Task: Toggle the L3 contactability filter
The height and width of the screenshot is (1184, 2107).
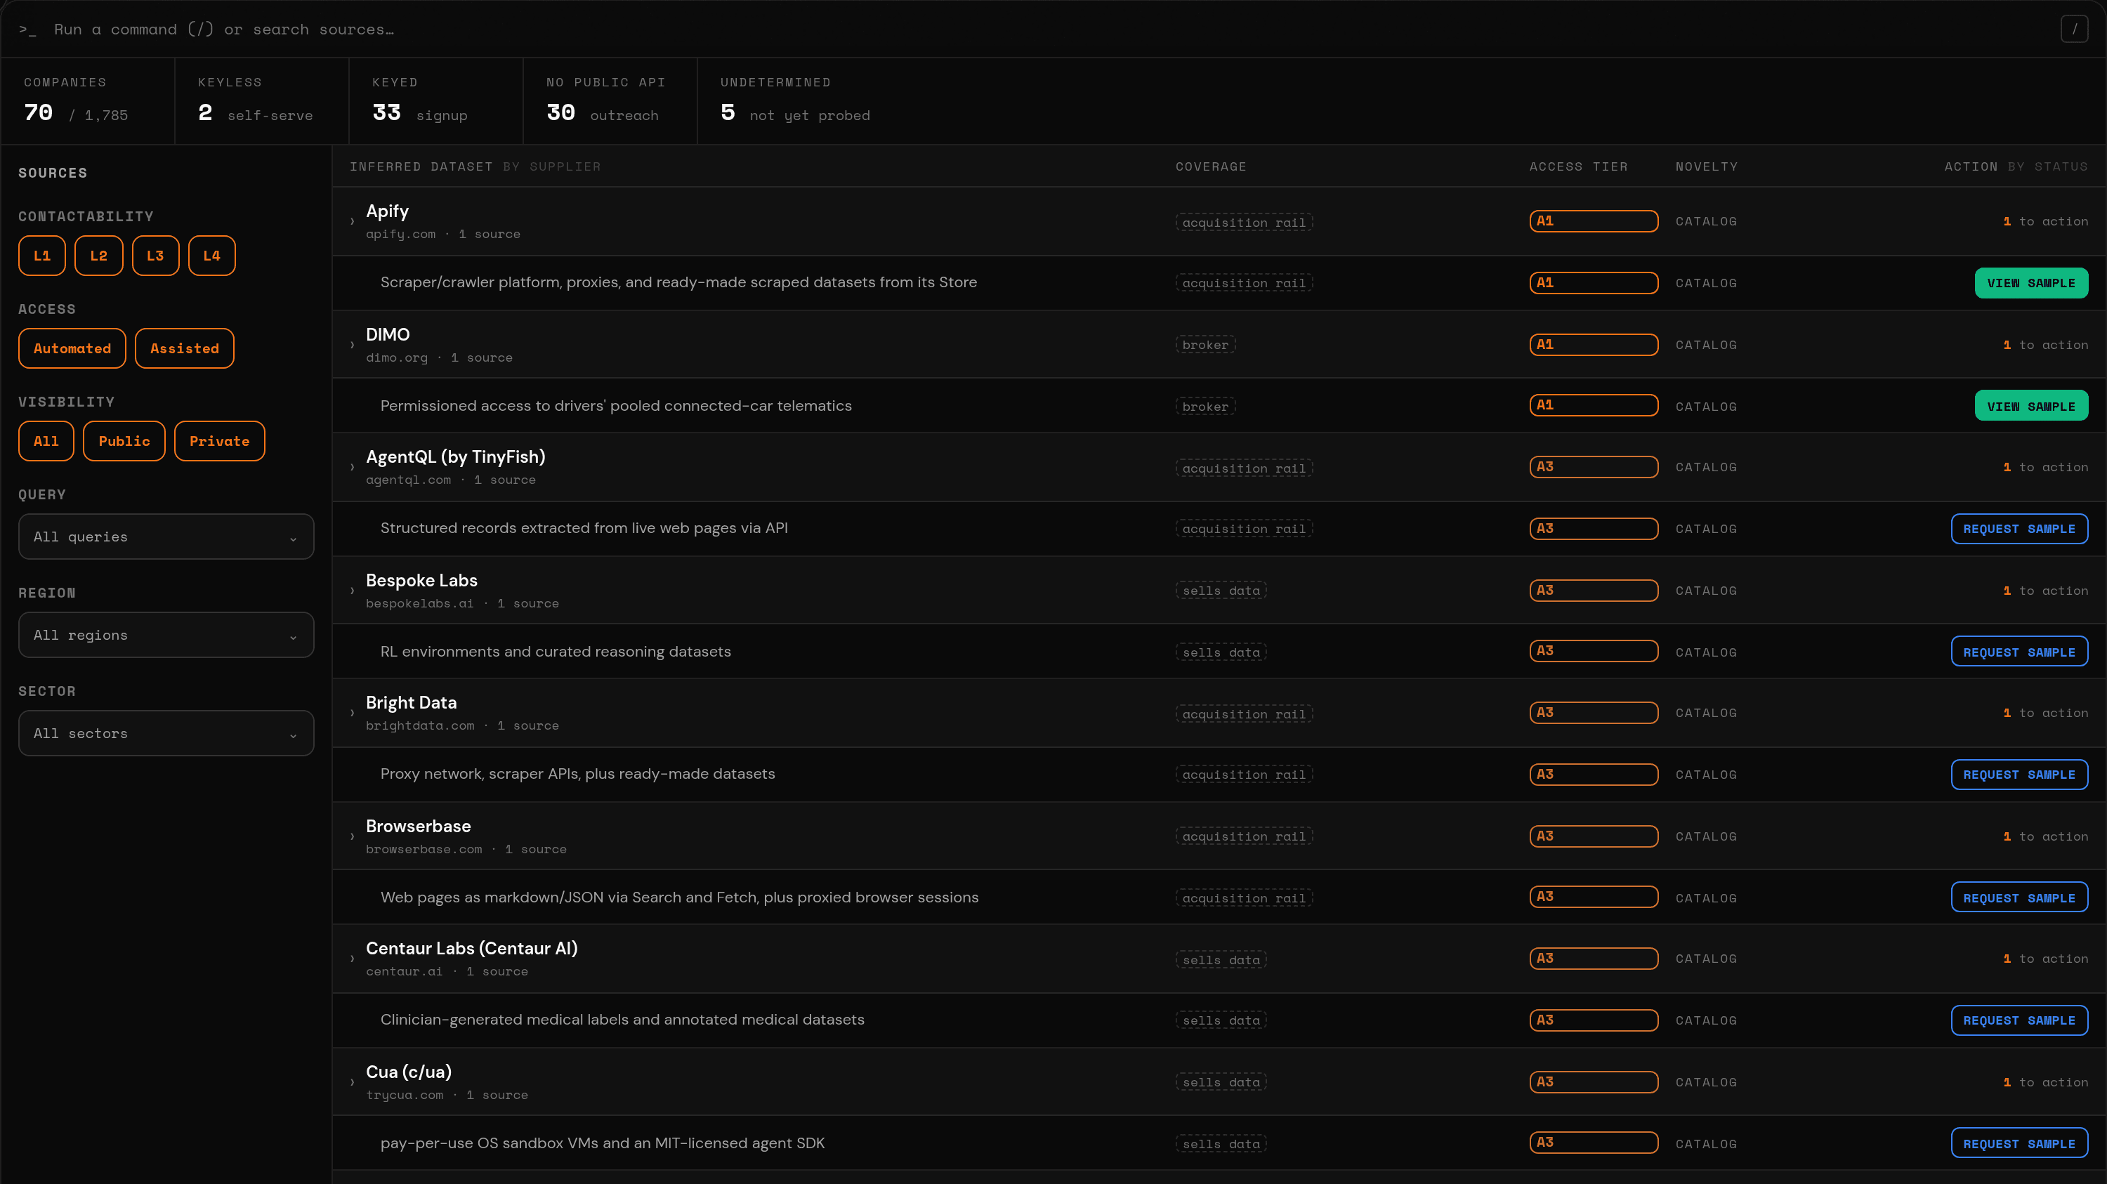Action: pos(155,256)
